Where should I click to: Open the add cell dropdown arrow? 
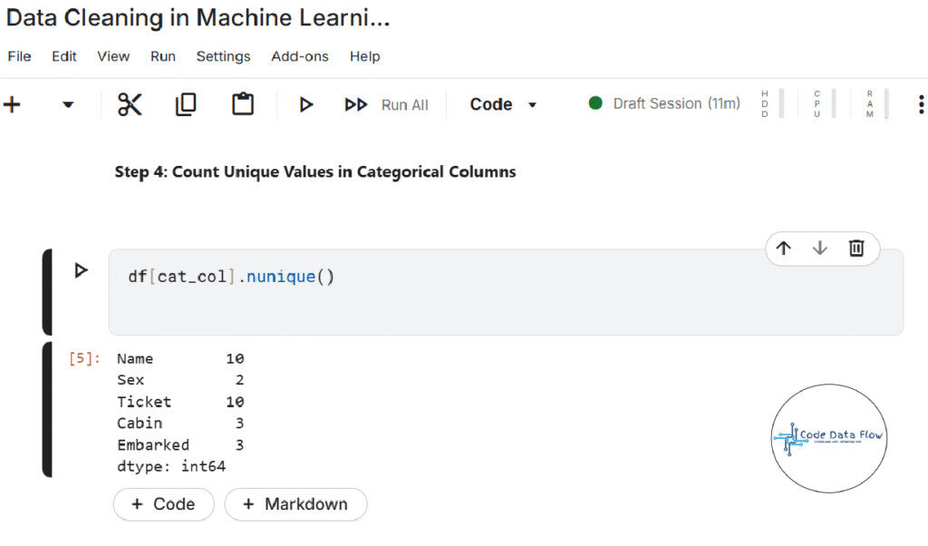pyautogui.click(x=68, y=105)
